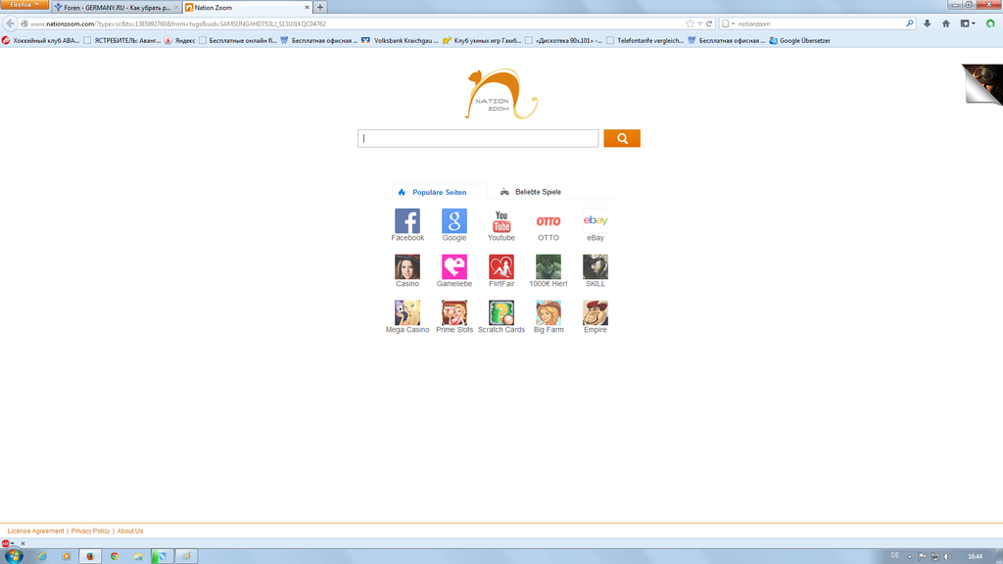Open the eBay shortcut icon
This screenshot has width=1003, height=564.
pos(595,220)
